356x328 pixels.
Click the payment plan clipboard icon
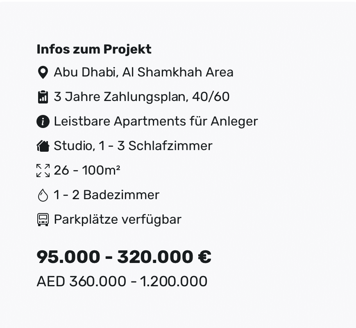[43, 97]
